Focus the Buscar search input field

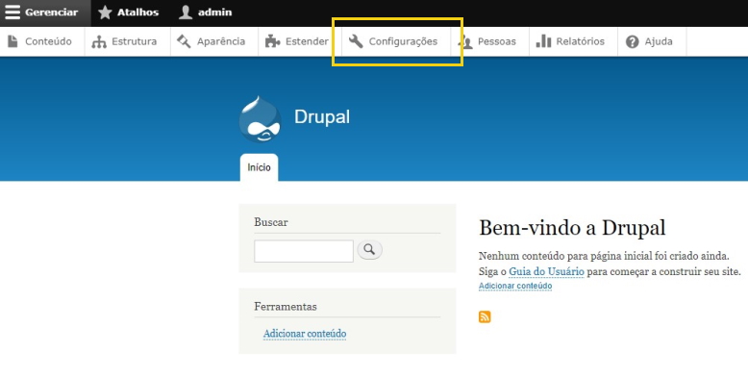click(x=304, y=251)
